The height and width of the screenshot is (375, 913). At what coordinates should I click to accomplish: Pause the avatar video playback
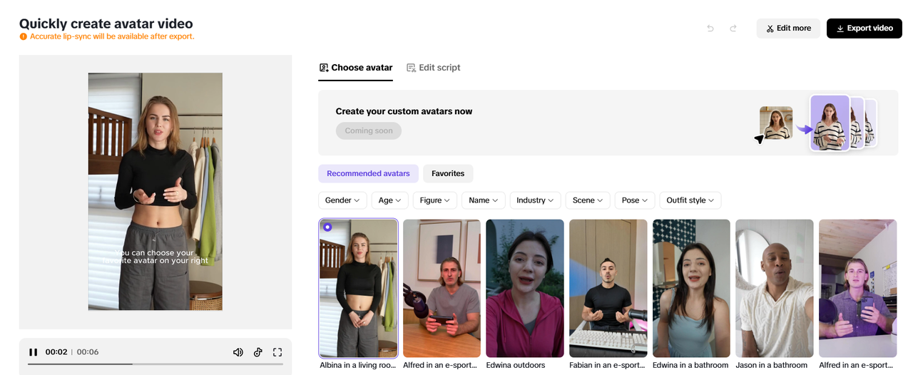tap(33, 352)
